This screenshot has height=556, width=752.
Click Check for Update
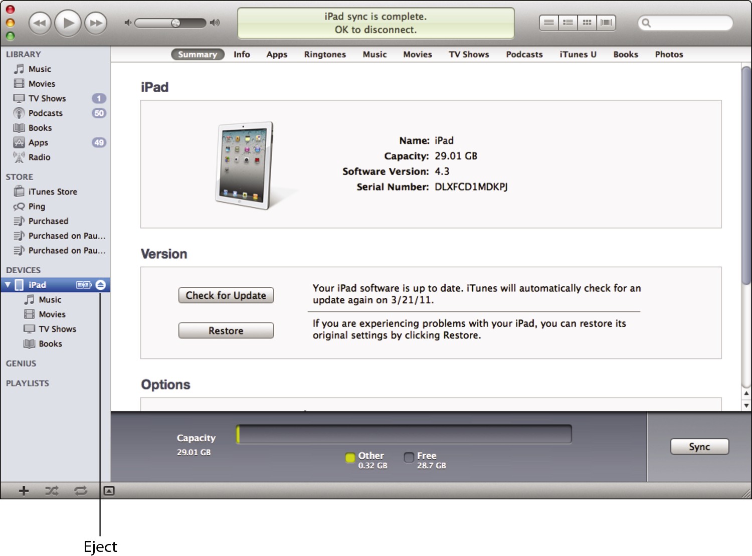pos(226,295)
